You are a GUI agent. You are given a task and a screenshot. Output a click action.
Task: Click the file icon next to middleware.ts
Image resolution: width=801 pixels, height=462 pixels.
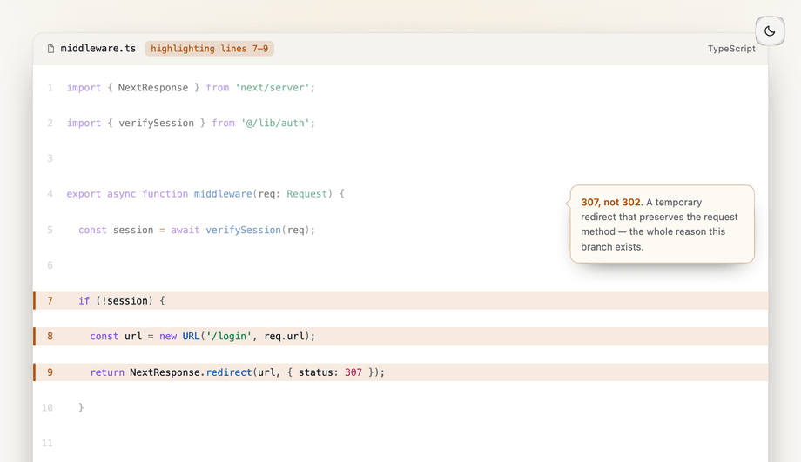(50, 49)
